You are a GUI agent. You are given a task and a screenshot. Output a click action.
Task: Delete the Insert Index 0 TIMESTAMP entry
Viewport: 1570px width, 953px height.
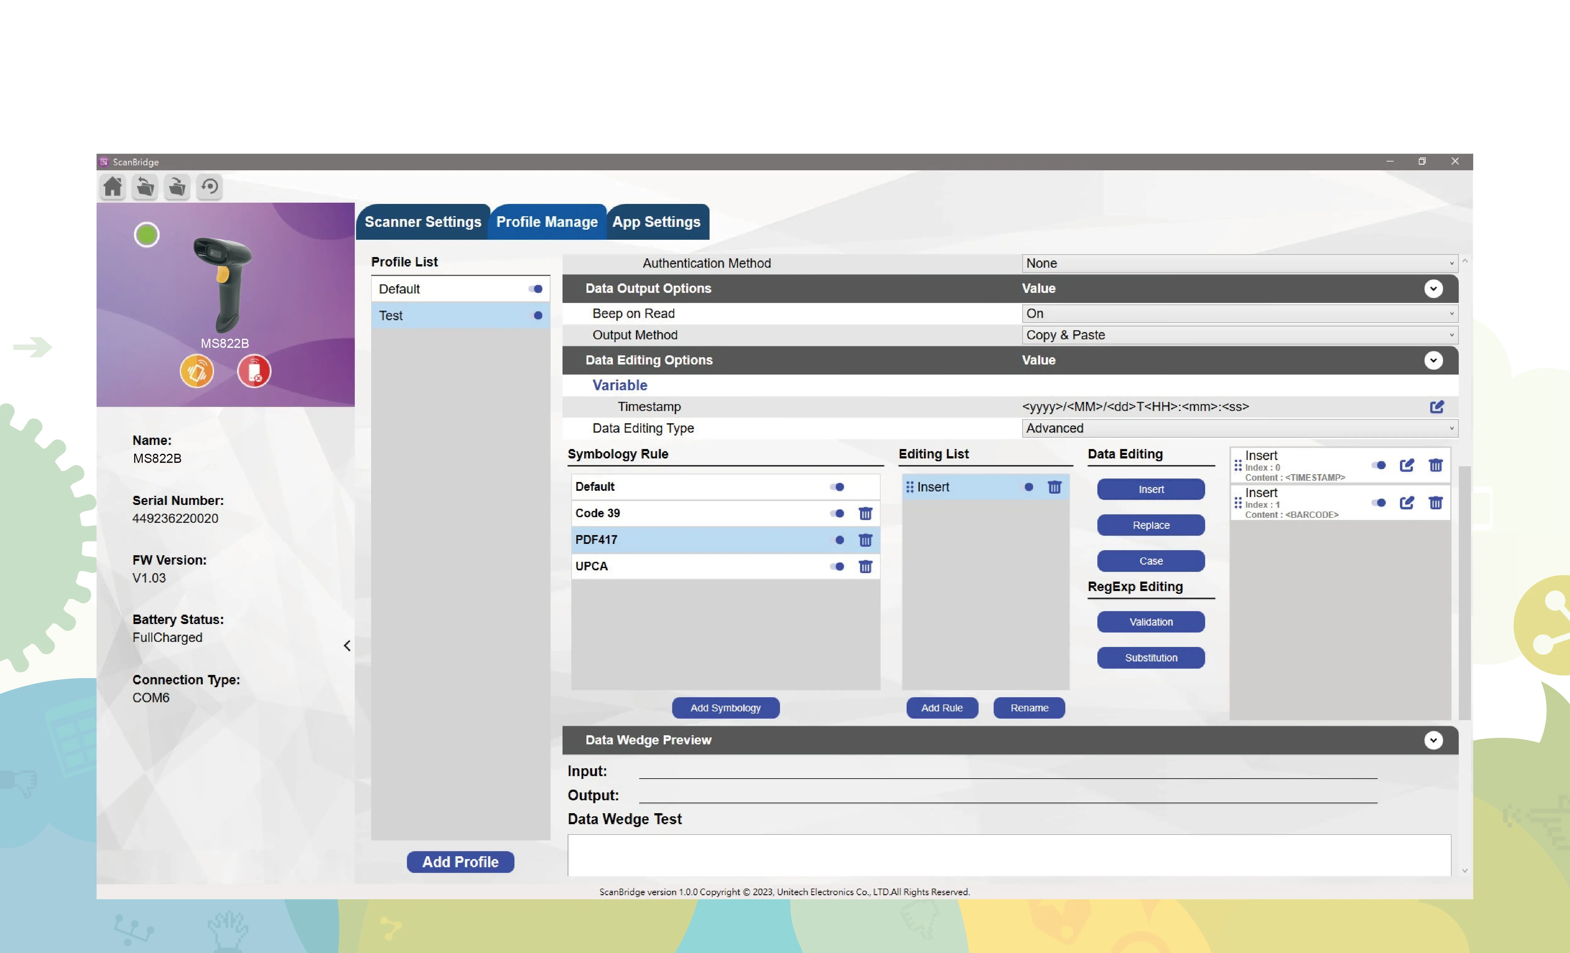(1436, 466)
